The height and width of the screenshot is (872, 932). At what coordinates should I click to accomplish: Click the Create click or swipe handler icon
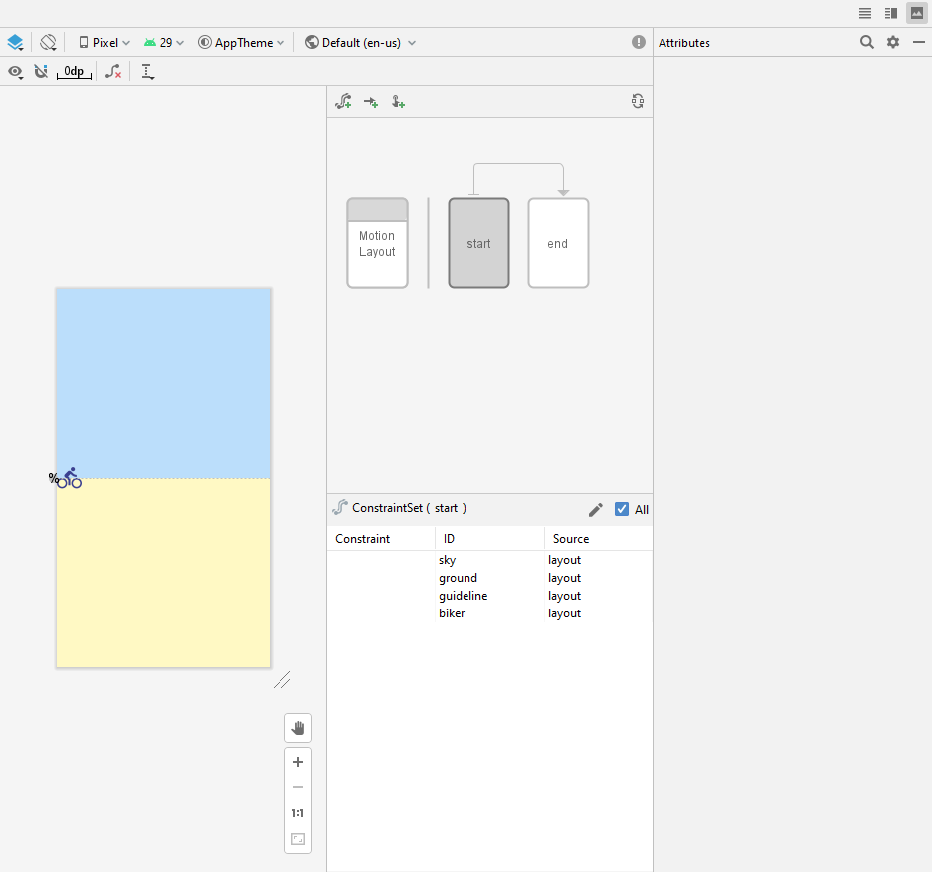[398, 101]
